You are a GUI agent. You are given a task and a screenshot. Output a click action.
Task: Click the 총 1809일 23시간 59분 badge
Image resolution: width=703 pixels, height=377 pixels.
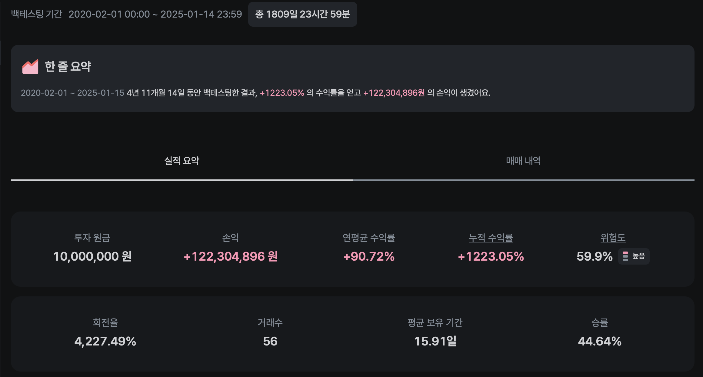(x=302, y=14)
